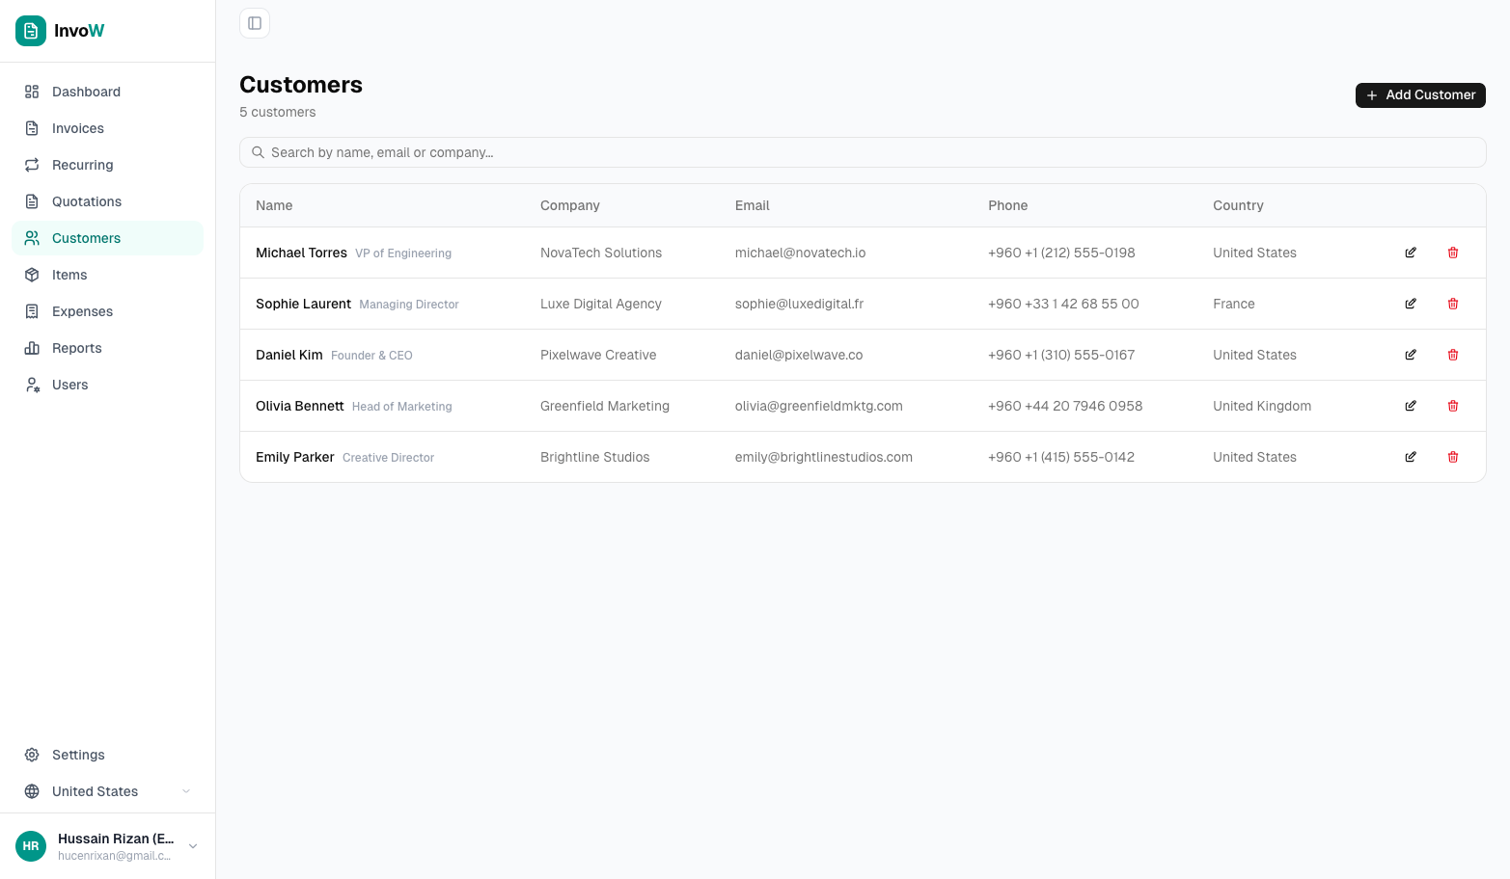Image resolution: width=1510 pixels, height=879 pixels.
Task: Open Invoices via its sidebar icon
Action: coord(32,128)
